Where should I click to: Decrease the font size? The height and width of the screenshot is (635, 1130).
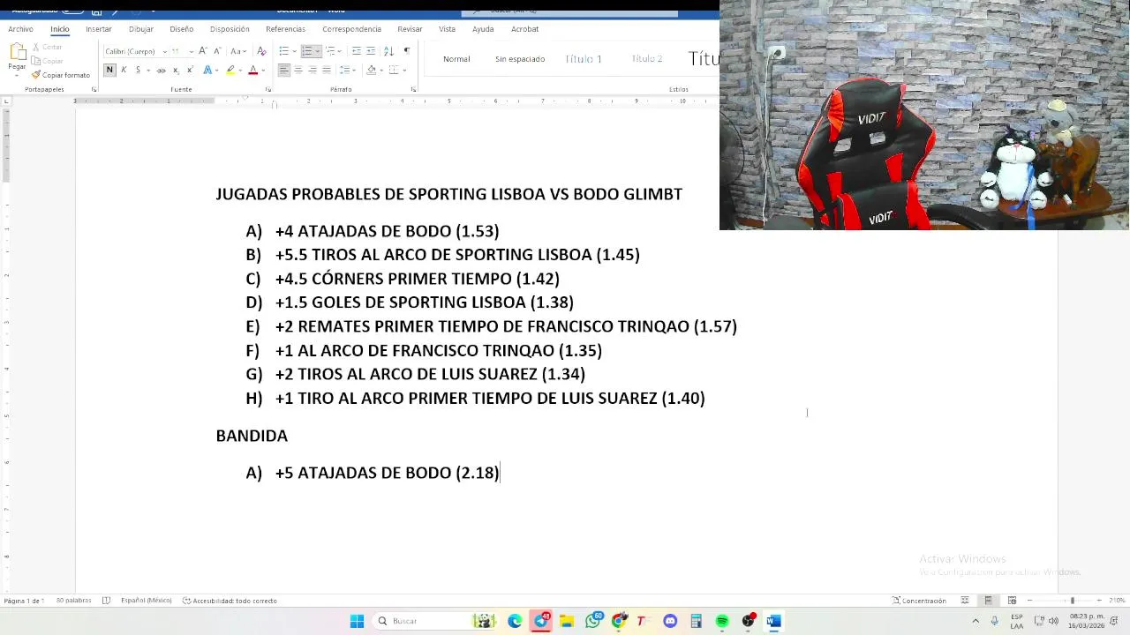point(217,50)
